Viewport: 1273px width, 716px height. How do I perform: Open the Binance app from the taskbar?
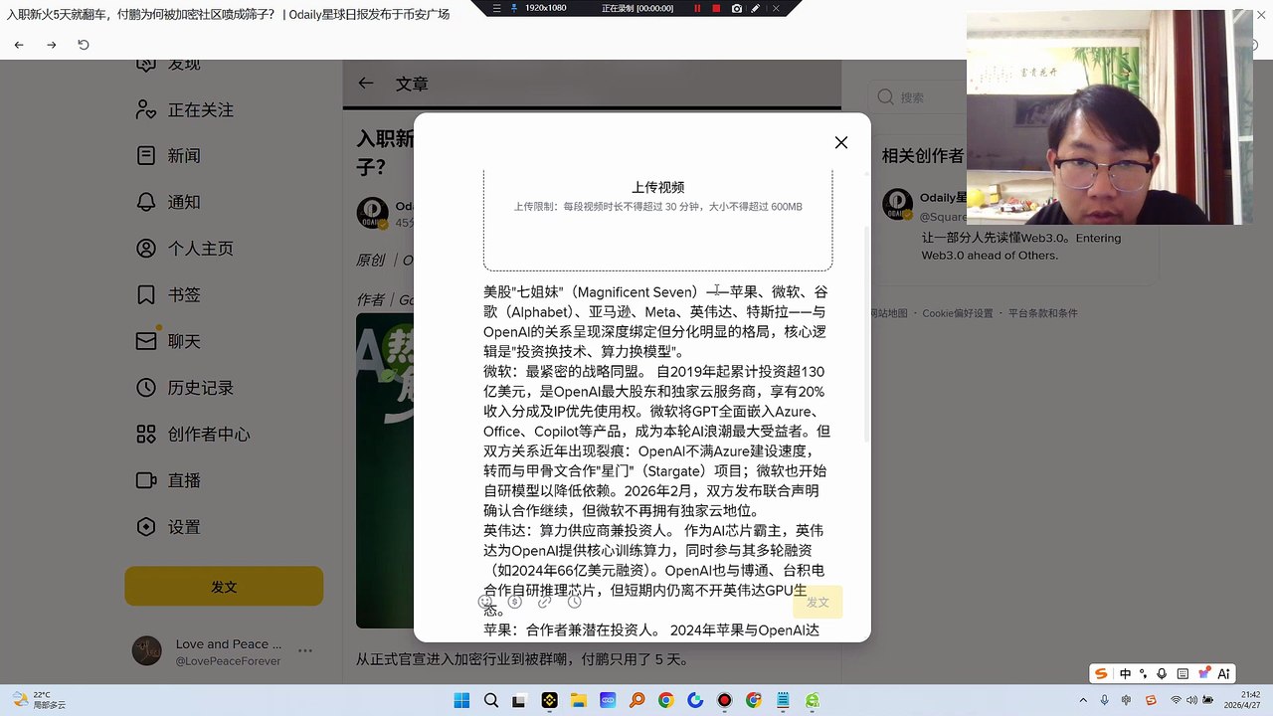(x=549, y=701)
